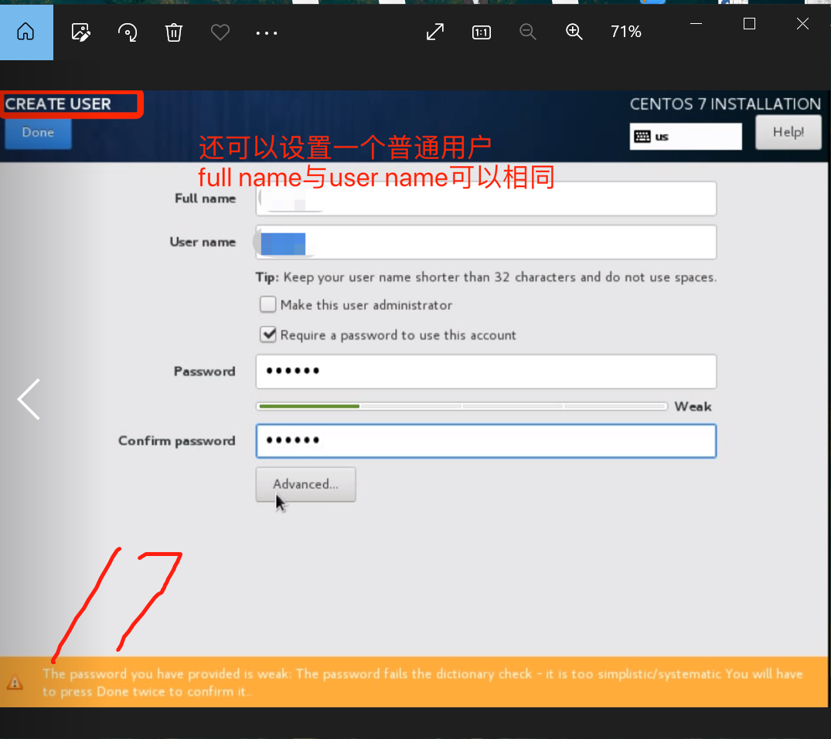This screenshot has height=739, width=831.
Task: Delete this photo with trash icon
Action: 173,32
